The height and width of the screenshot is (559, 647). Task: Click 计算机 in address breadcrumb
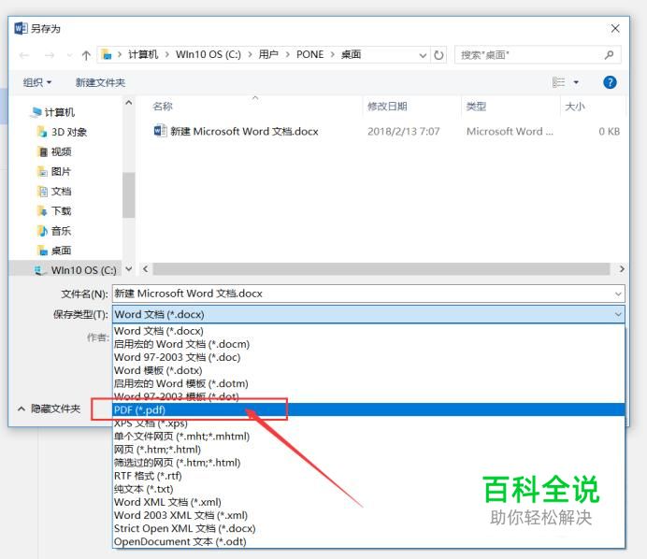(x=143, y=54)
